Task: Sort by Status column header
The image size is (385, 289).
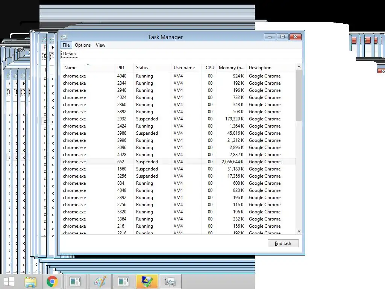Action: pyautogui.click(x=152, y=68)
